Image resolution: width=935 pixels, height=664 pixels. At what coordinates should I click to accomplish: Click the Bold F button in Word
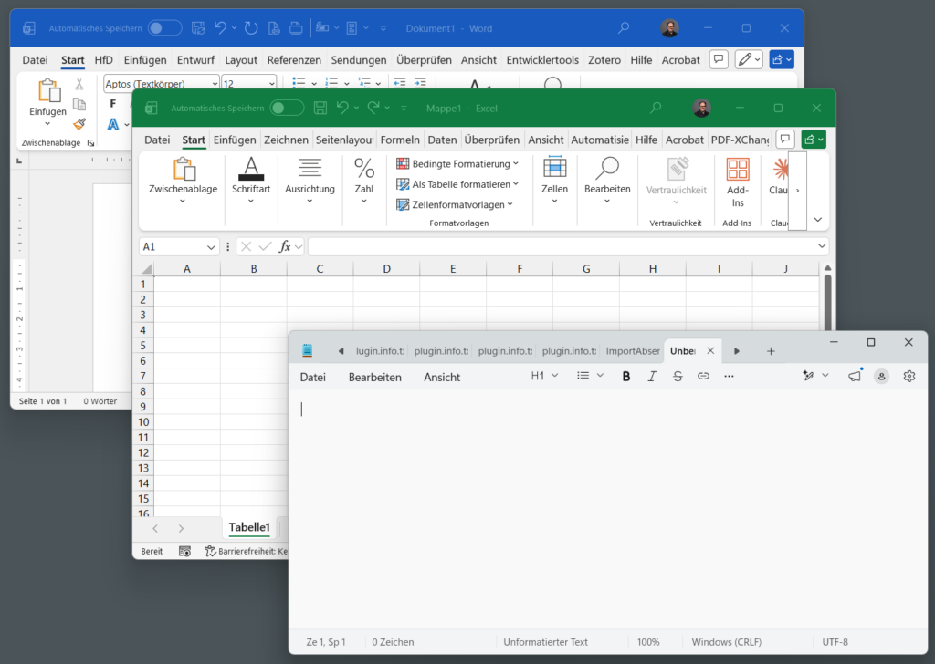[112, 104]
